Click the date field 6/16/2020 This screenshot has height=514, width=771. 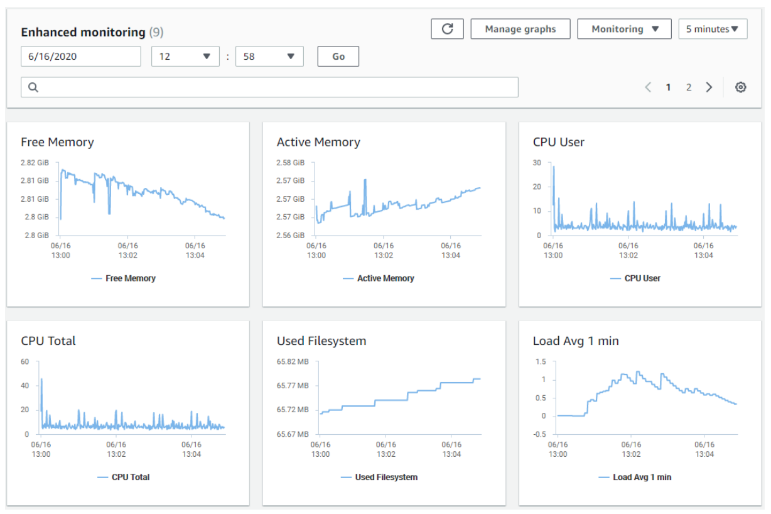[81, 56]
